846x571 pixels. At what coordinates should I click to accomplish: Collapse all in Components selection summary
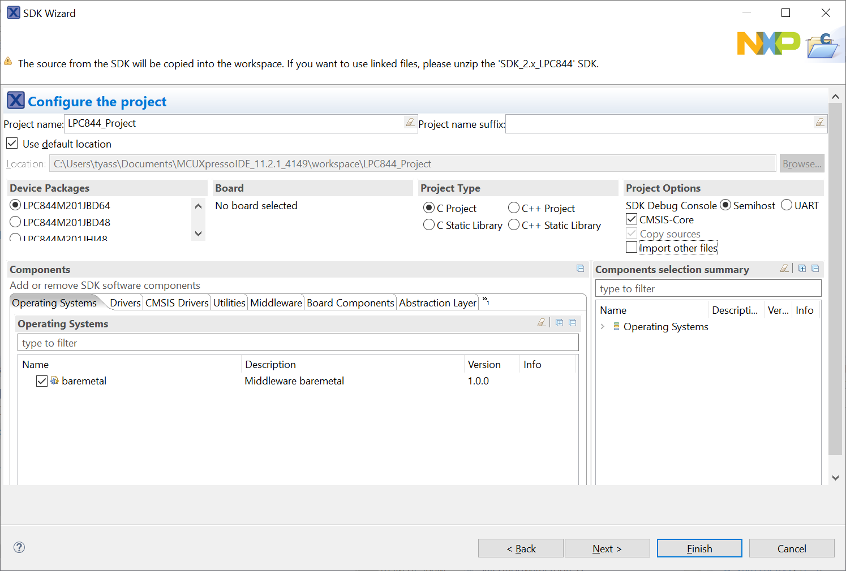pyautogui.click(x=815, y=269)
